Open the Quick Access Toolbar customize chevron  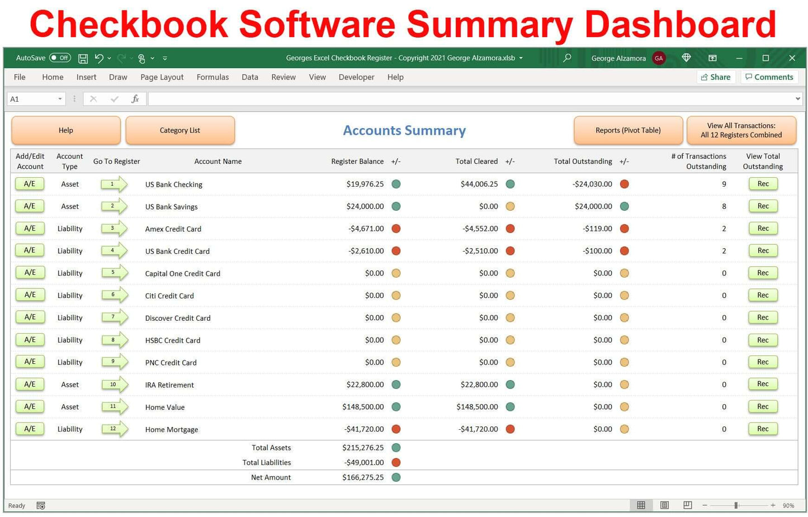point(165,58)
